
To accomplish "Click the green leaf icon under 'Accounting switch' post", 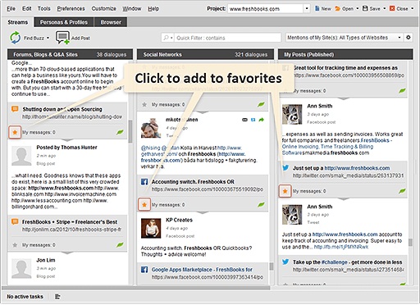I will pos(261,205).
